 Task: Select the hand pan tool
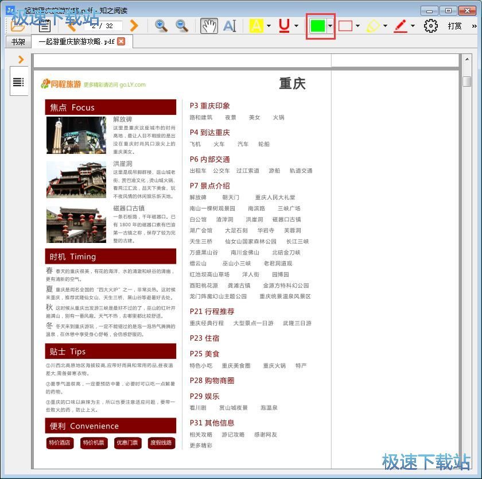click(x=209, y=26)
